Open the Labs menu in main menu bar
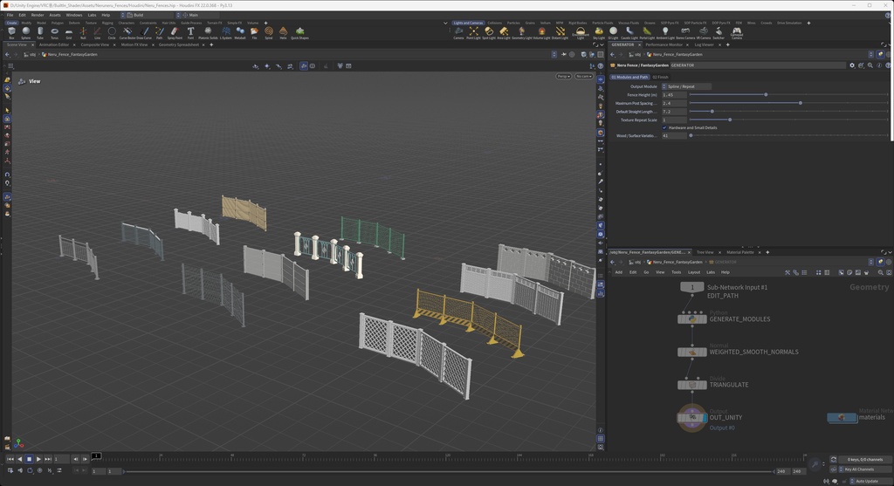This screenshot has width=894, height=486. tap(92, 15)
